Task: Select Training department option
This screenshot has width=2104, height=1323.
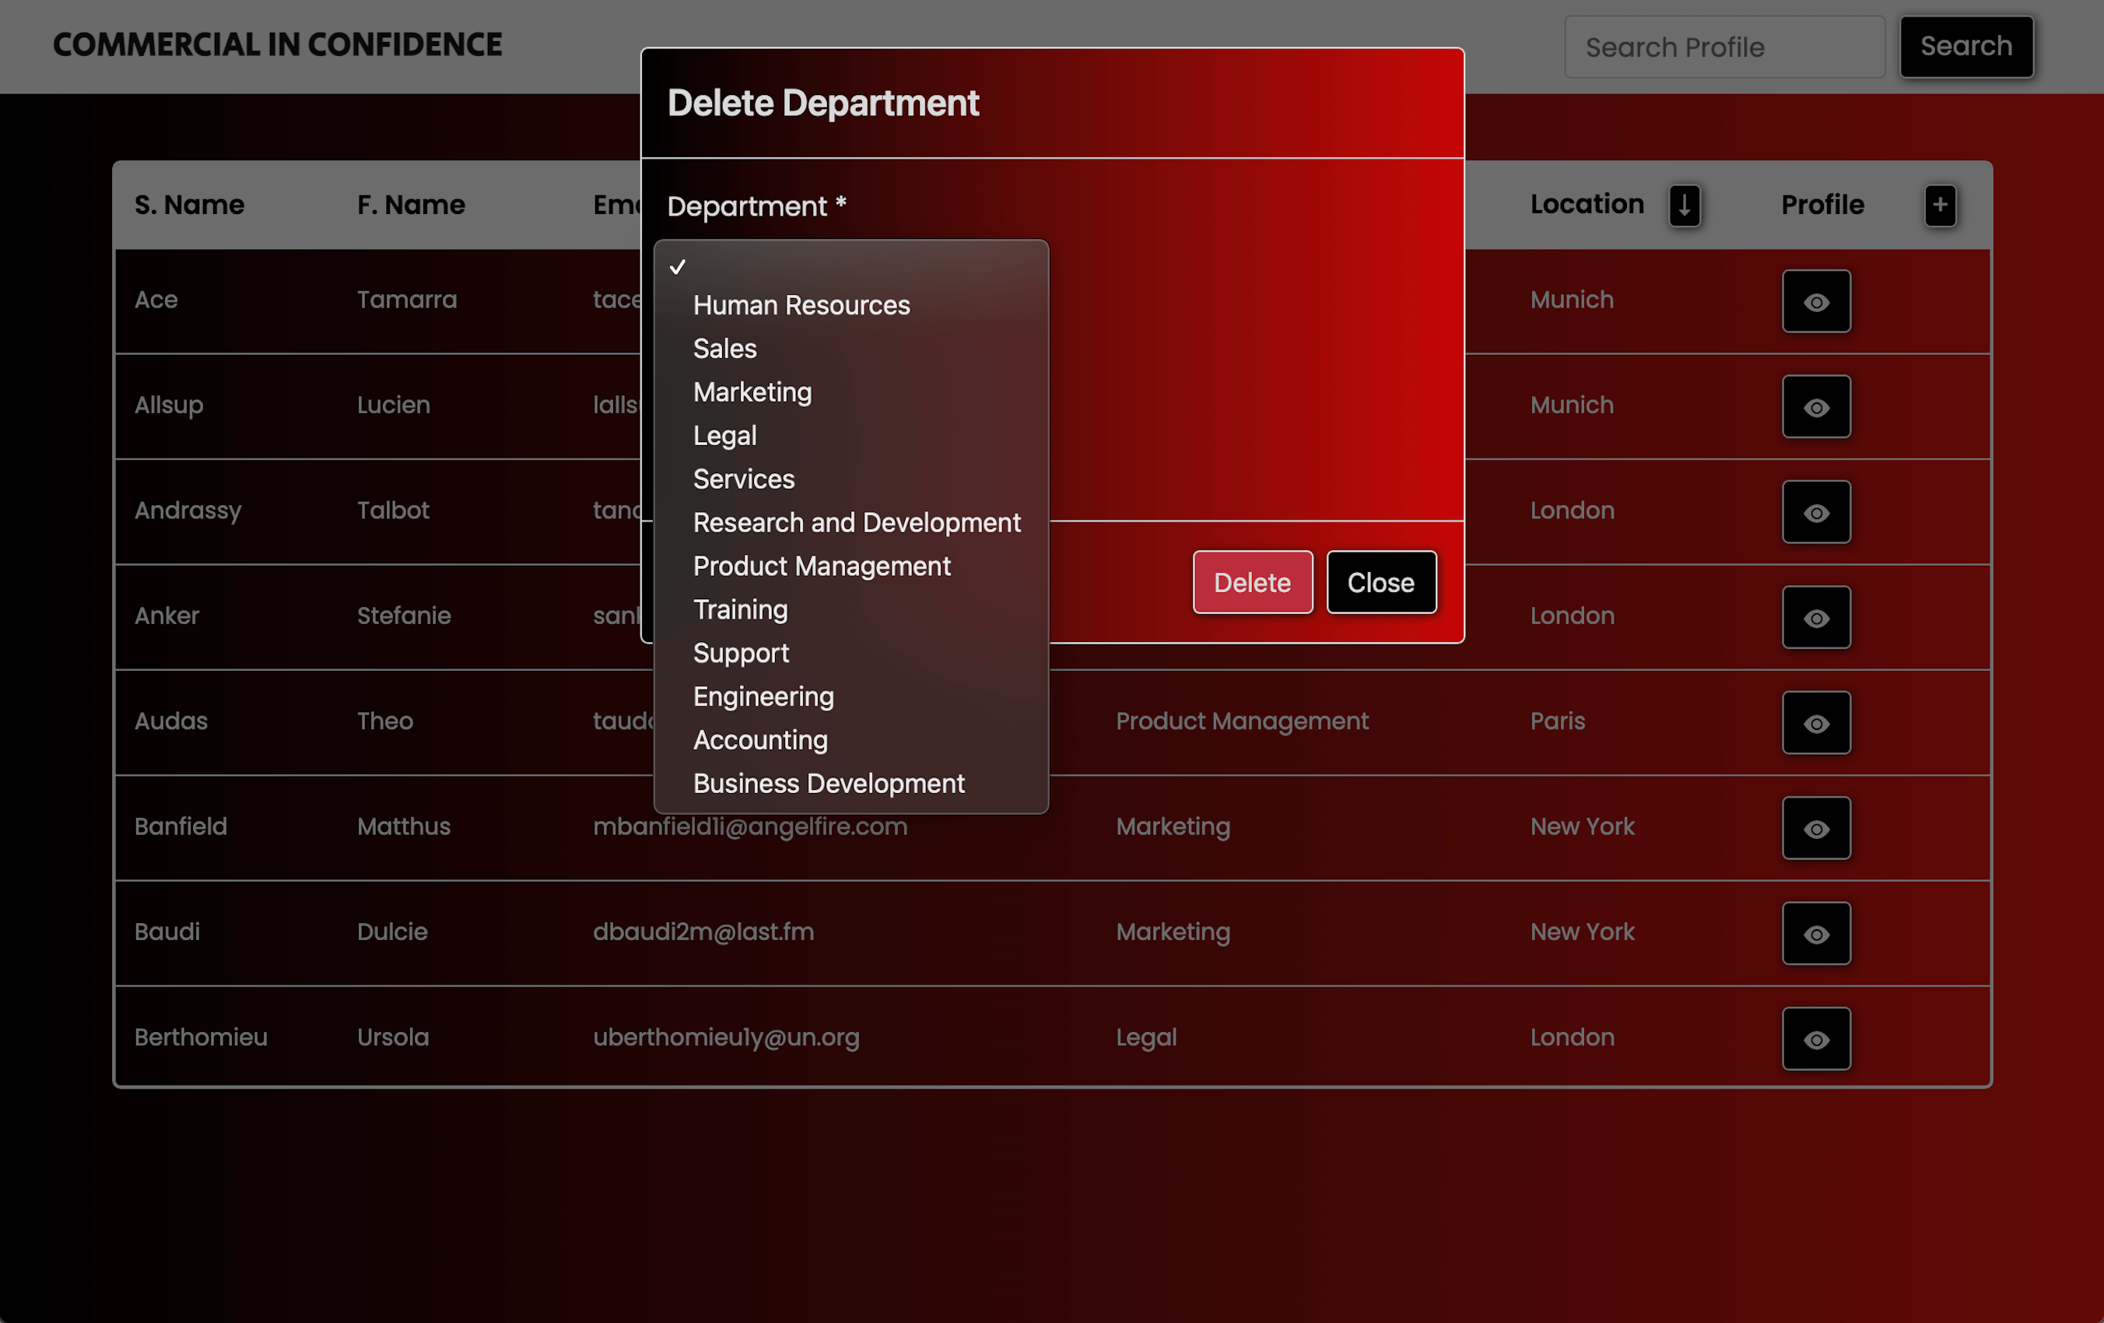Action: point(851,609)
